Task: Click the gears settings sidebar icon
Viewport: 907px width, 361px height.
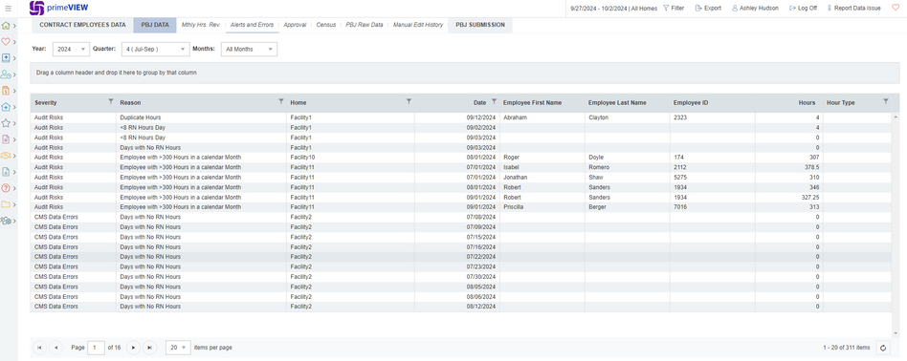Action: pyautogui.click(x=6, y=221)
